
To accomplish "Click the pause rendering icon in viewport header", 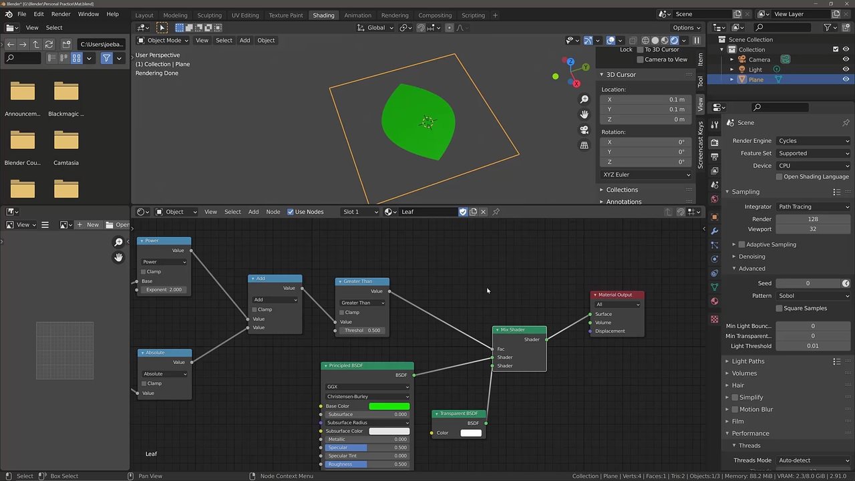I will point(697,40).
